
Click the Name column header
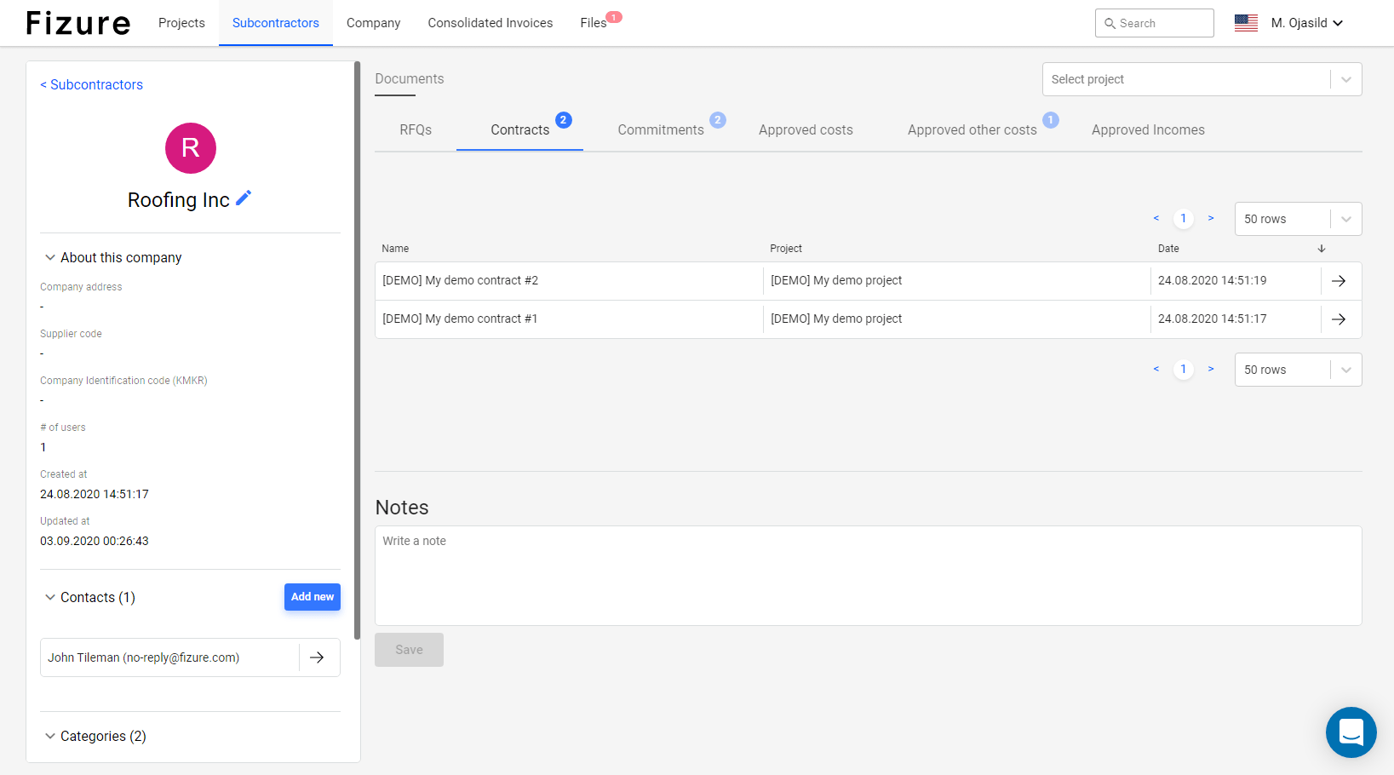[395, 249]
